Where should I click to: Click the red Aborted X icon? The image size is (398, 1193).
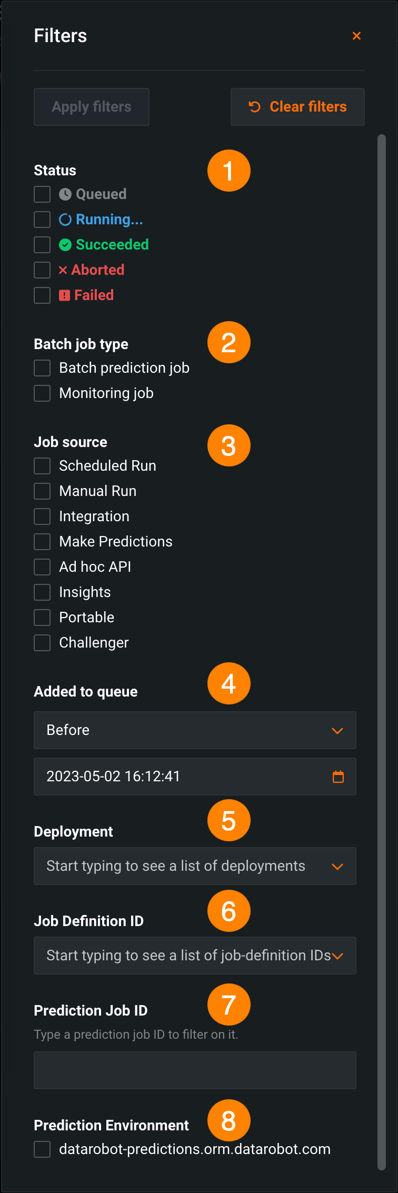click(63, 270)
